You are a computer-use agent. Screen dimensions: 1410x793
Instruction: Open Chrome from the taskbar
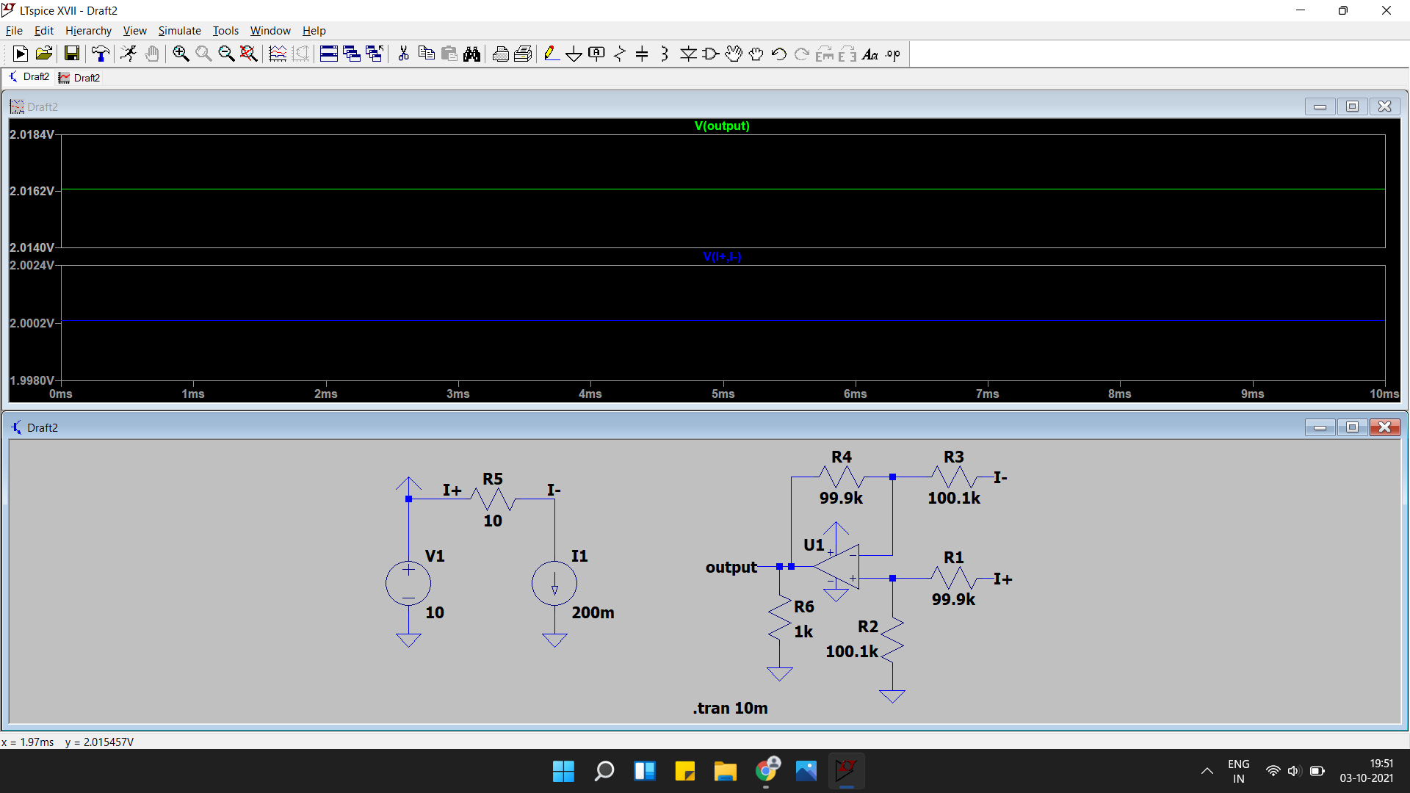click(766, 771)
